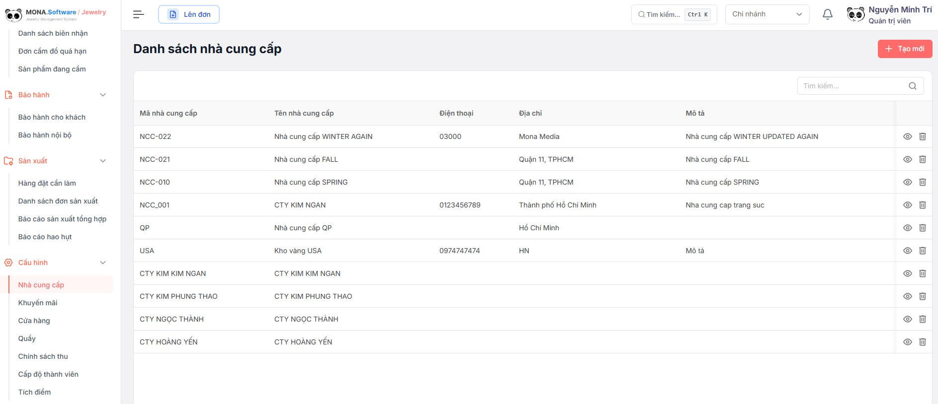Click the Tạo mới button
The image size is (938, 404).
904,49
